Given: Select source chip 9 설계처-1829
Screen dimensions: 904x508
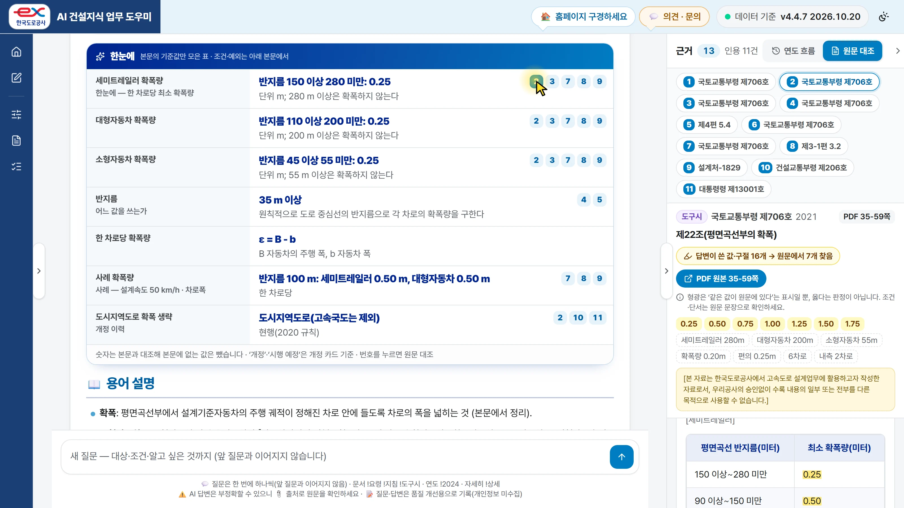Looking at the screenshot, I should coord(712,168).
